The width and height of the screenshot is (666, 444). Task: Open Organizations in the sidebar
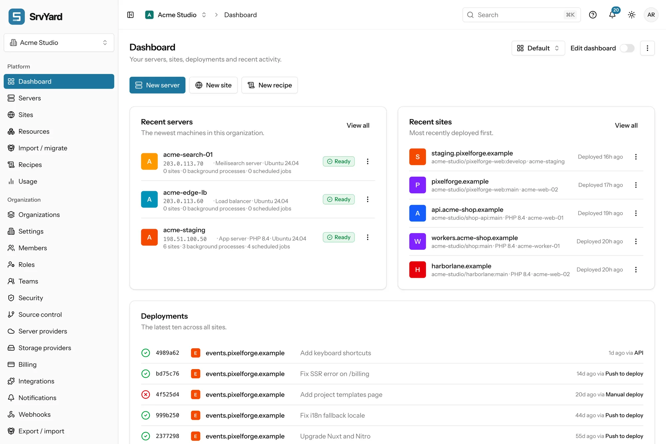point(59,215)
